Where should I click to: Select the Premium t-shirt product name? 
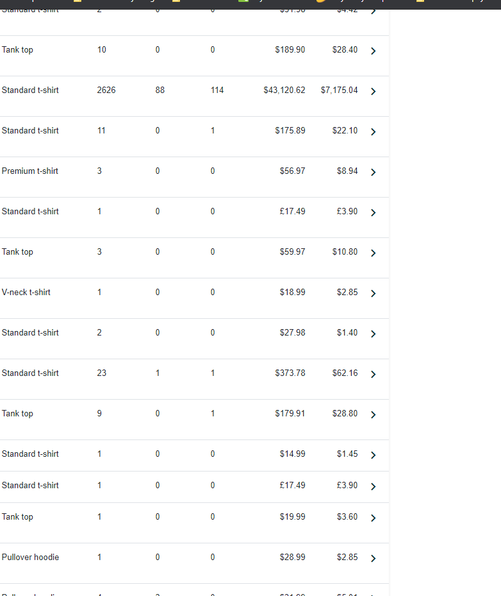click(x=29, y=171)
